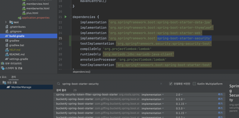Click the 'spring-boot-starter-data-jpa' dependency string
The image size is (239, 118).
[160, 22]
